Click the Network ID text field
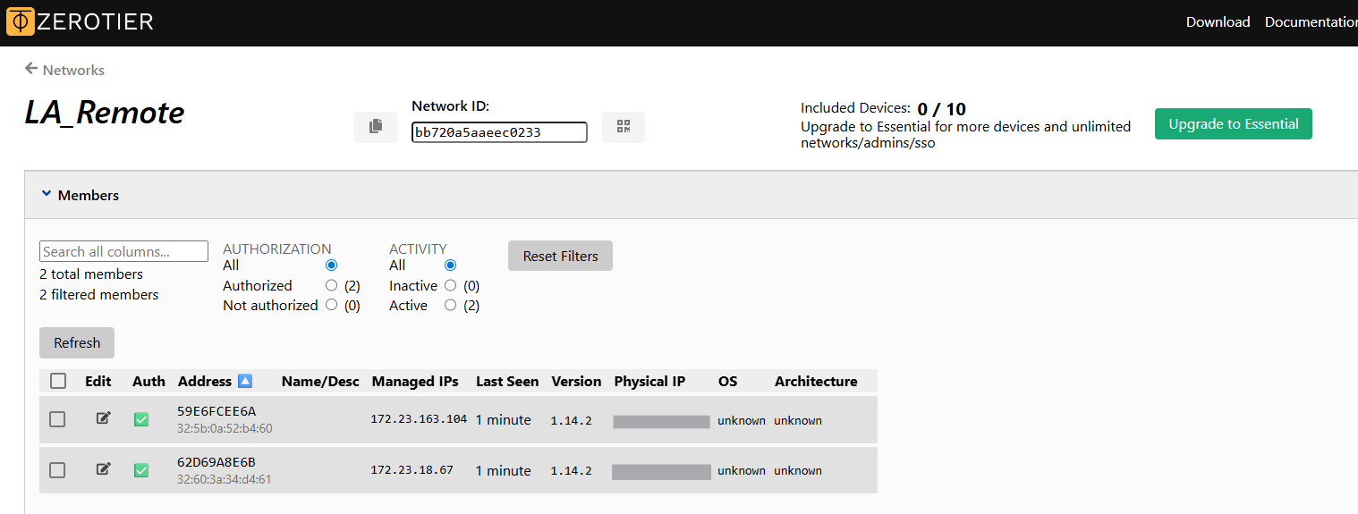1358x514 pixels. coord(499,132)
